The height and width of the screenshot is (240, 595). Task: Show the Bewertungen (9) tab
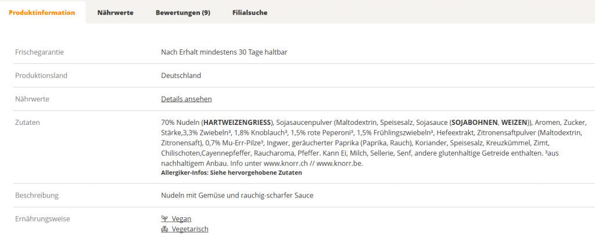182,13
